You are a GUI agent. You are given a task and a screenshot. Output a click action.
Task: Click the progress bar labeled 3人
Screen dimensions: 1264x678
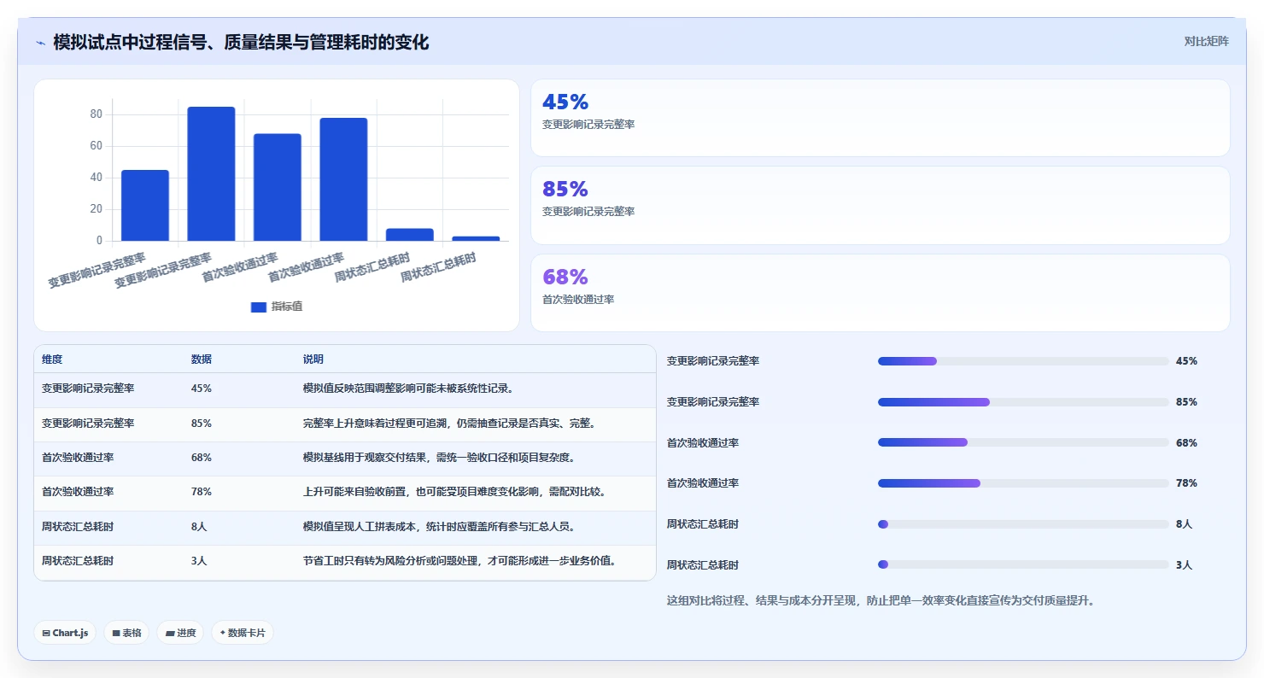1023,564
